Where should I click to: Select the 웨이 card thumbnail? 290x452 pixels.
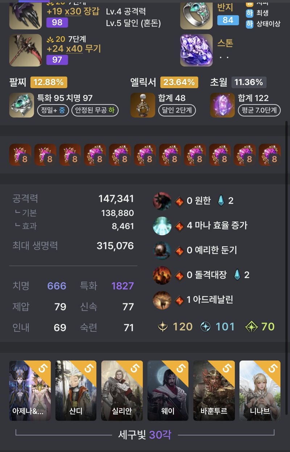(168, 390)
